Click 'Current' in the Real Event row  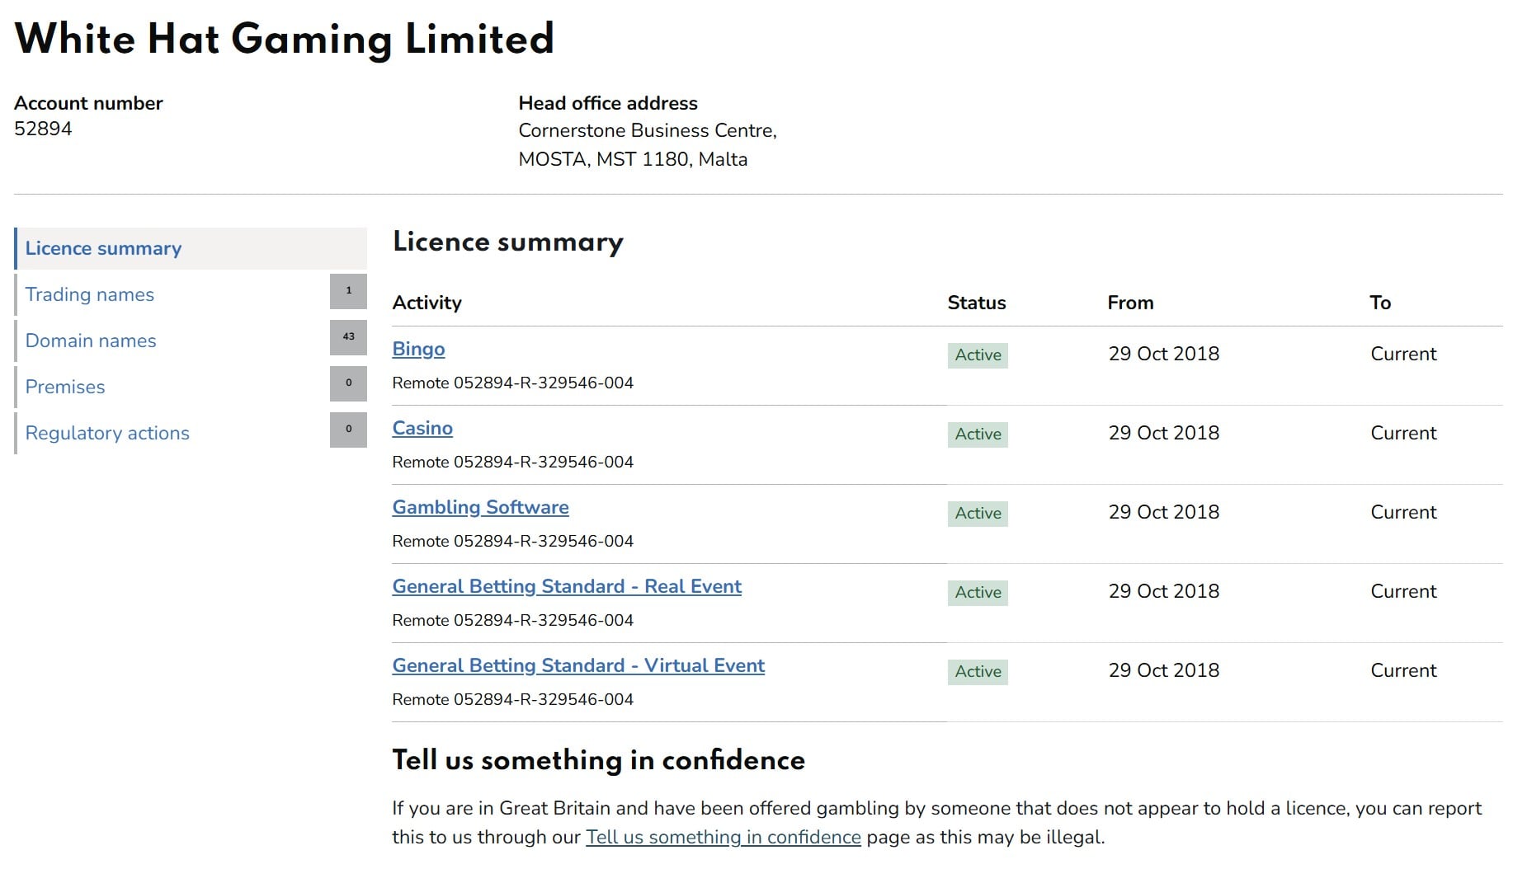click(1403, 591)
